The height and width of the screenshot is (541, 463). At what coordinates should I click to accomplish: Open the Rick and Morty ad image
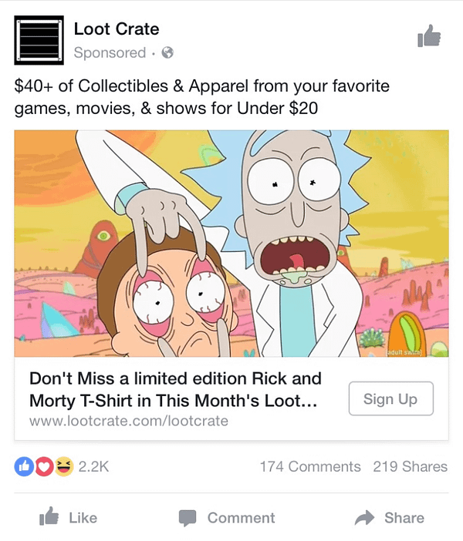pos(231,244)
